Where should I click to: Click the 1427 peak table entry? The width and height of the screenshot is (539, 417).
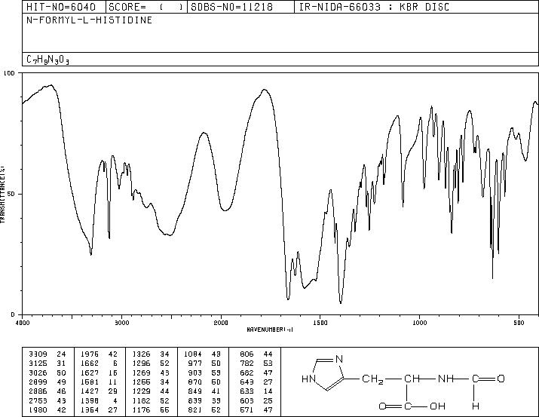coord(99,391)
